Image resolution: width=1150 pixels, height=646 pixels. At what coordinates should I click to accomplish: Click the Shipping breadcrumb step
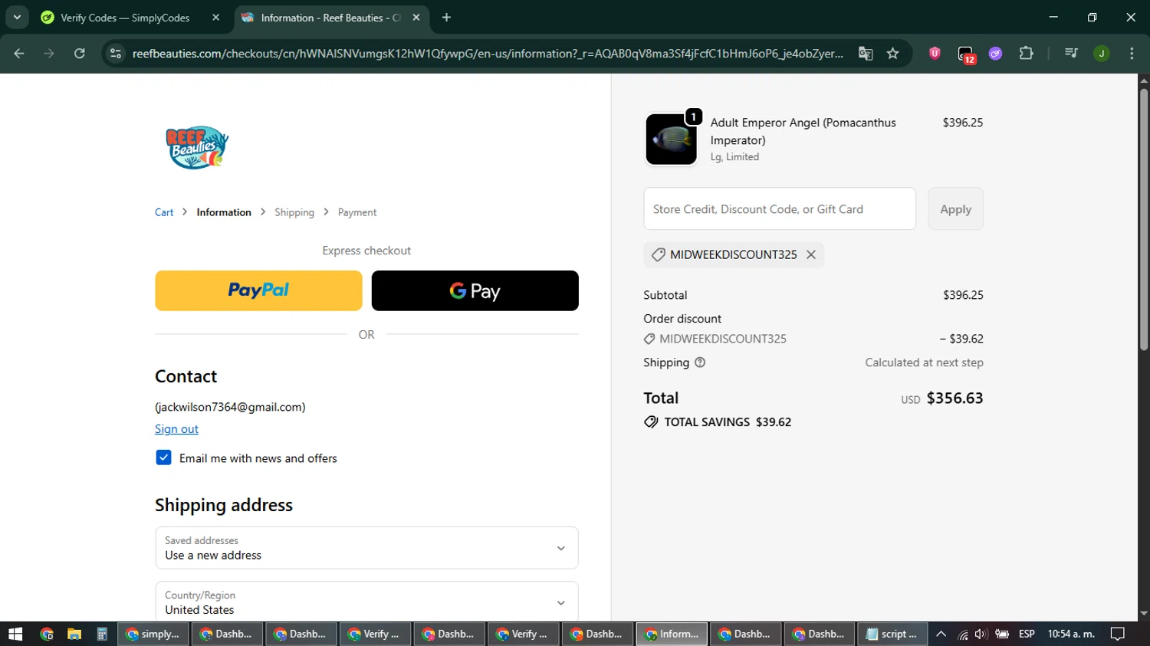pyautogui.click(x=294, y=212)
